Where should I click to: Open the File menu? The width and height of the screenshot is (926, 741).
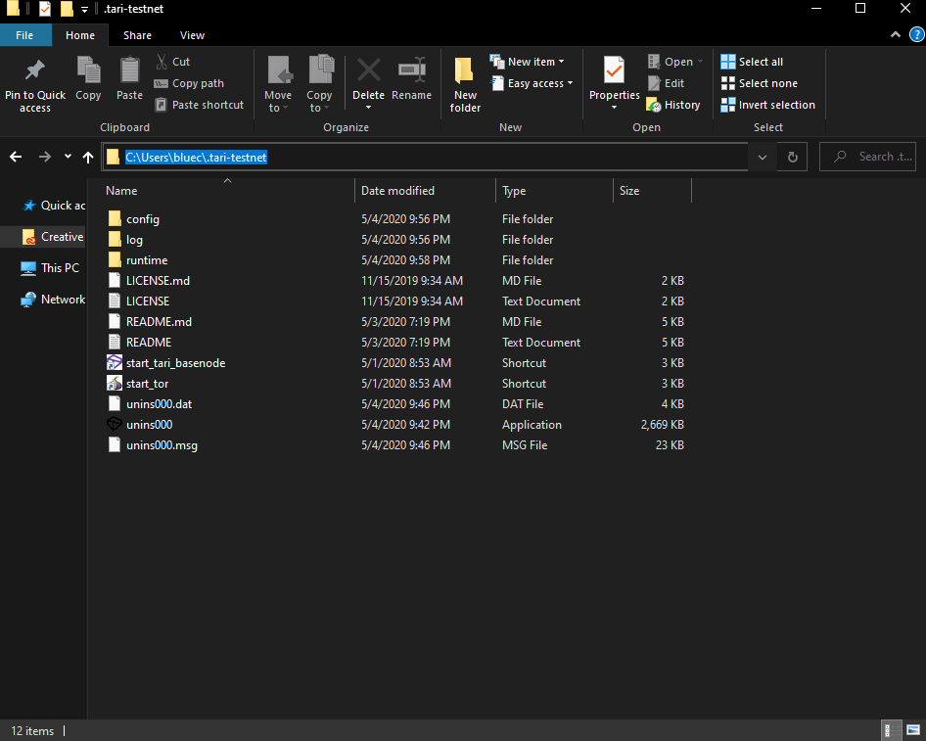pos(24,35)
